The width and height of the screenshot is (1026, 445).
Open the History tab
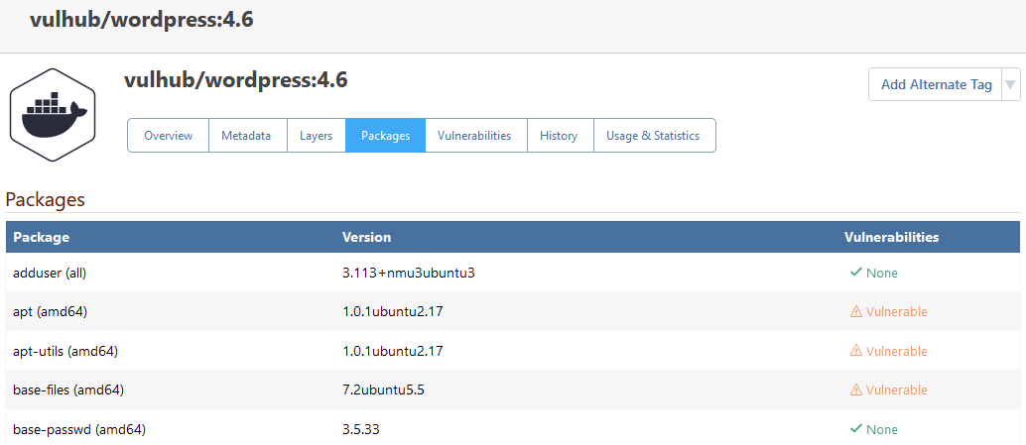coord(559,135)
